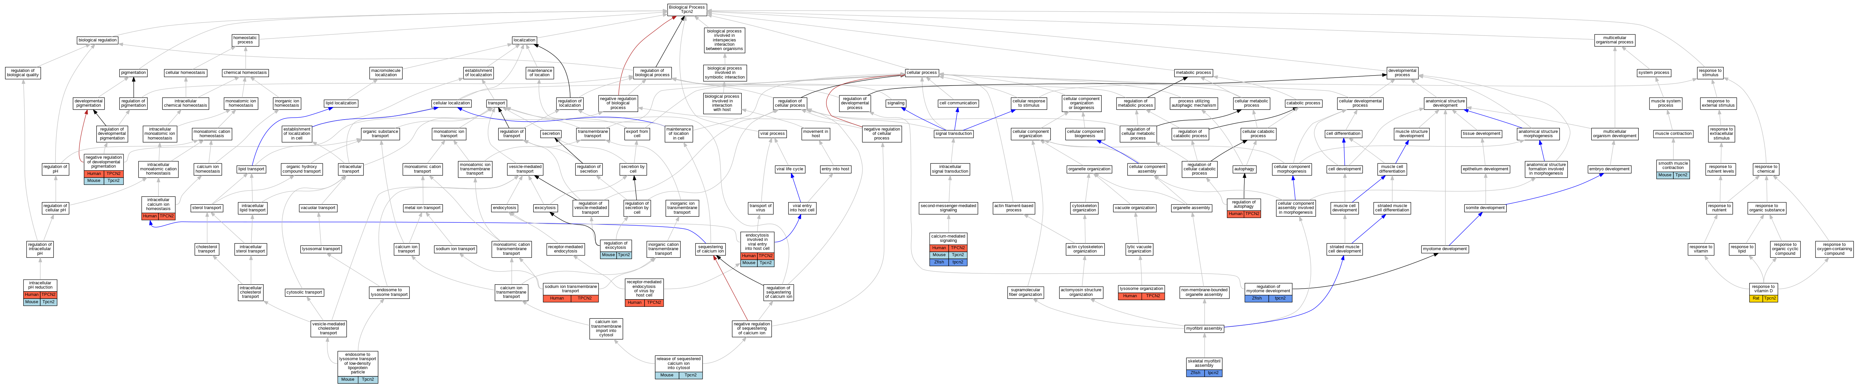Select the 'cell communication' node
This screenshot has width=1859, height=387.
(958, 103)
